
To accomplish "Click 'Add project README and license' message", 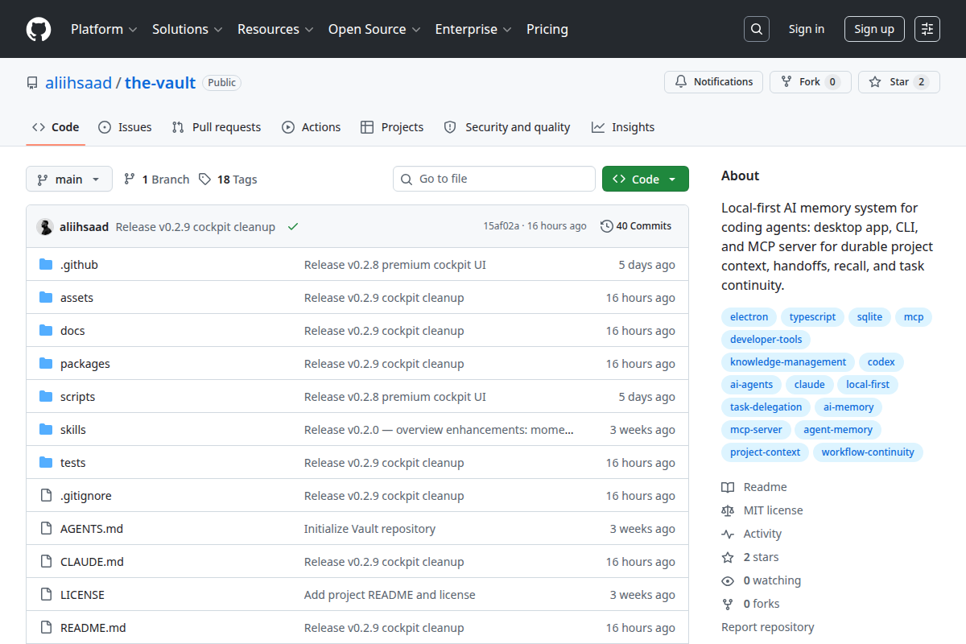I will click(390, 595).
